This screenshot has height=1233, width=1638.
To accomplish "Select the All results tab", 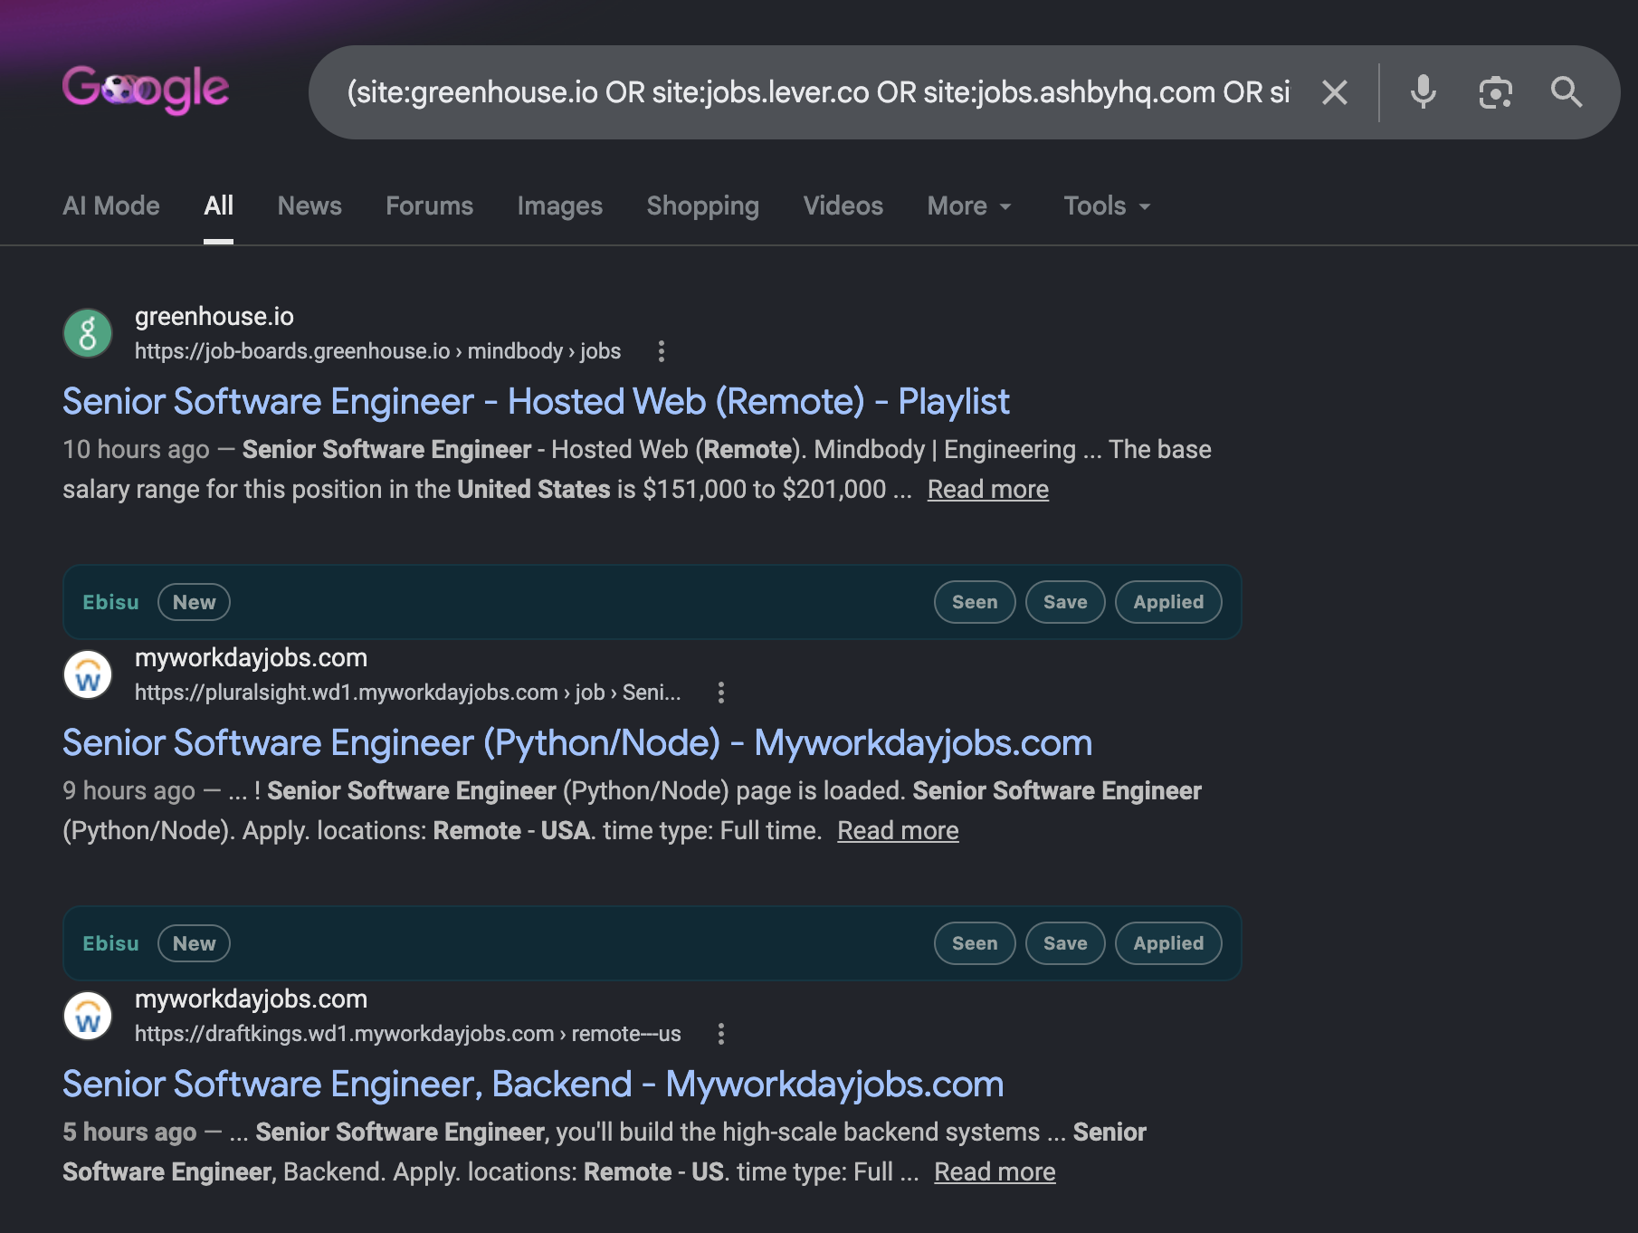I will 219,205.
